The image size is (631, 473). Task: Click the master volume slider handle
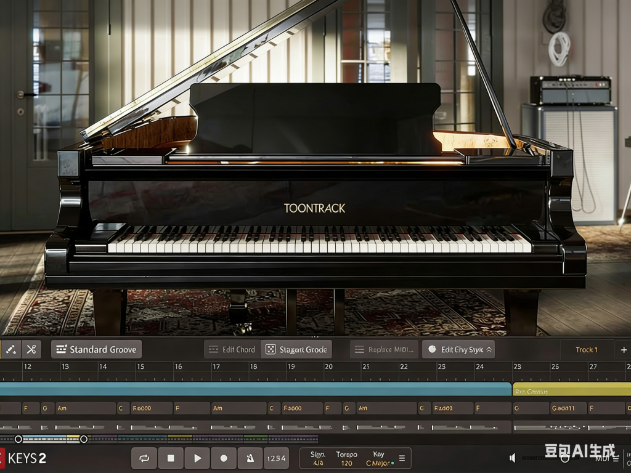pos(565,458)
